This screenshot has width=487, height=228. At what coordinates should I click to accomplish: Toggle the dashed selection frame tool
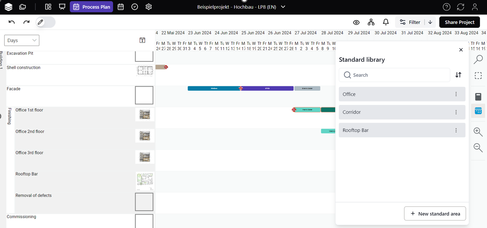coord(478,76)
